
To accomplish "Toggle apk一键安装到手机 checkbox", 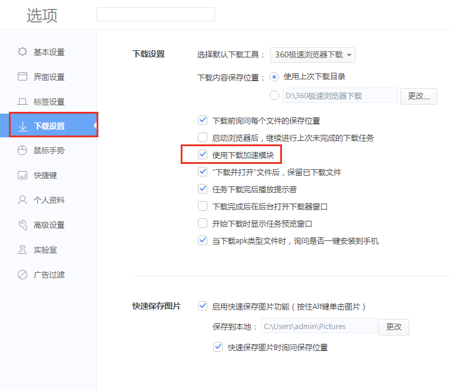I will click(203, 240).
